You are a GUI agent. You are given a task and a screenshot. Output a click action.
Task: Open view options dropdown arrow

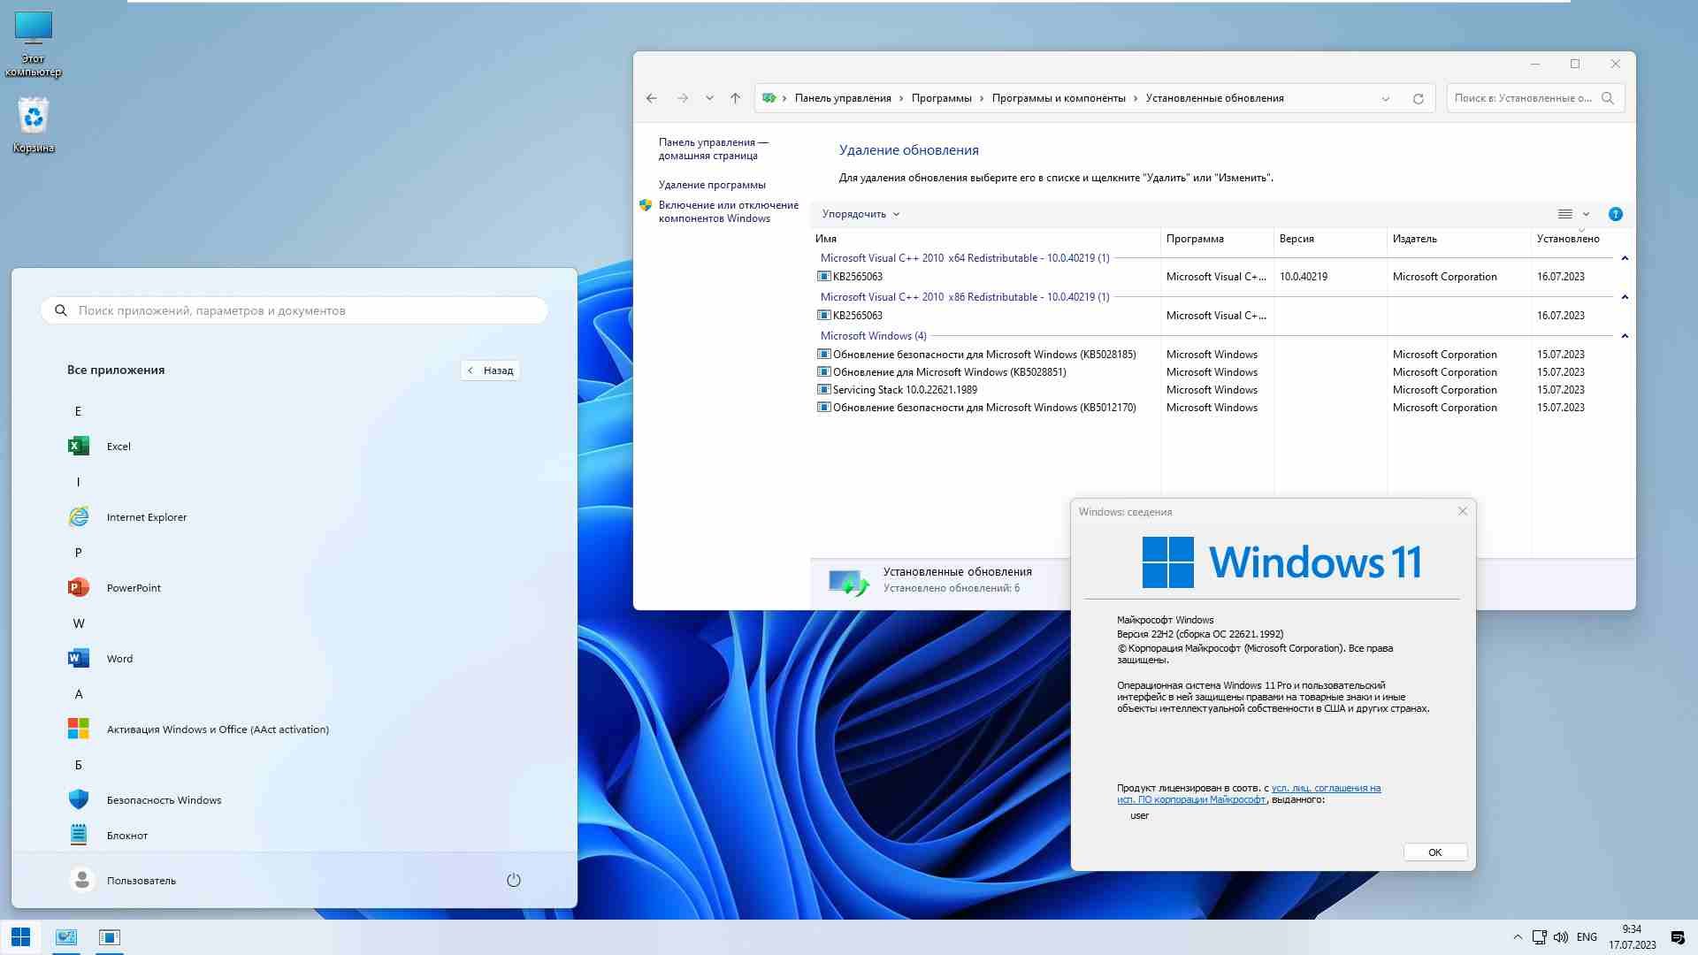click(x=1586, y=214)
